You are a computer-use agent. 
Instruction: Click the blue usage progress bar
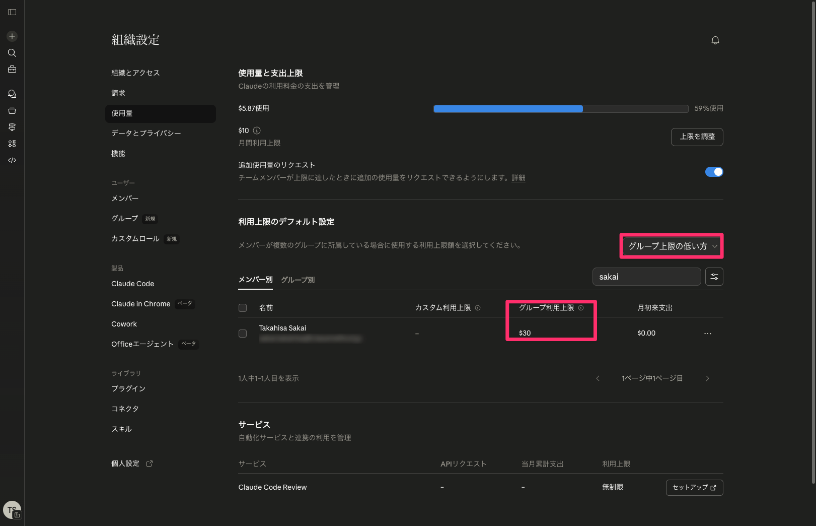pyautogui.click(x=507, y=108)
